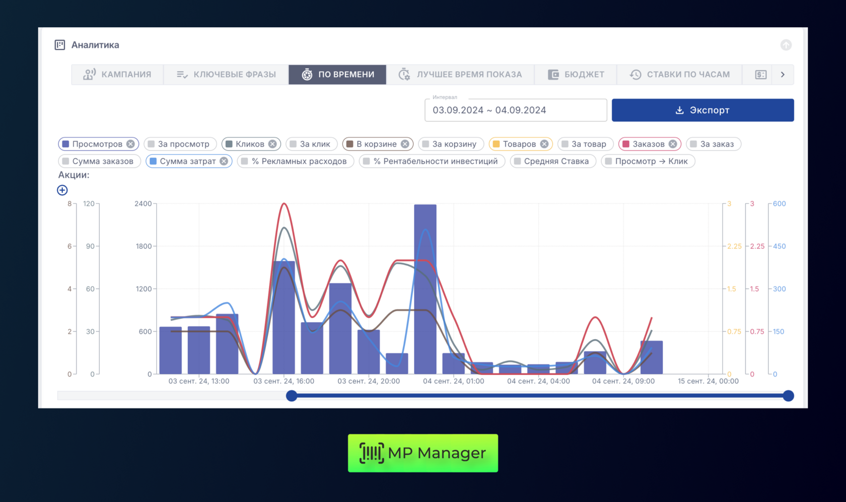
Task: Click the Экспорт button
Action: click(x=702, y=110)
